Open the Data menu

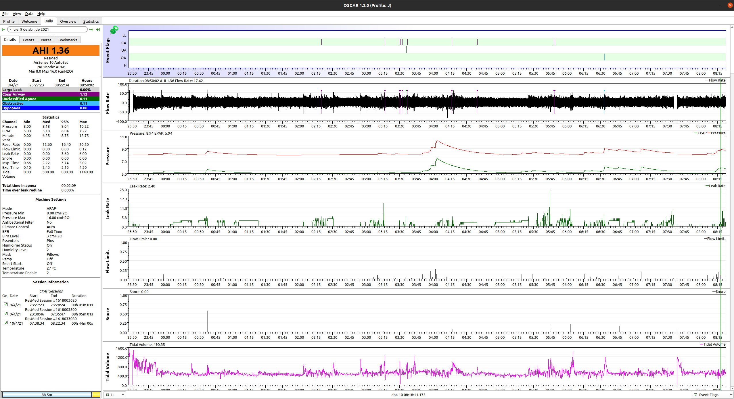tap(29, 13)
